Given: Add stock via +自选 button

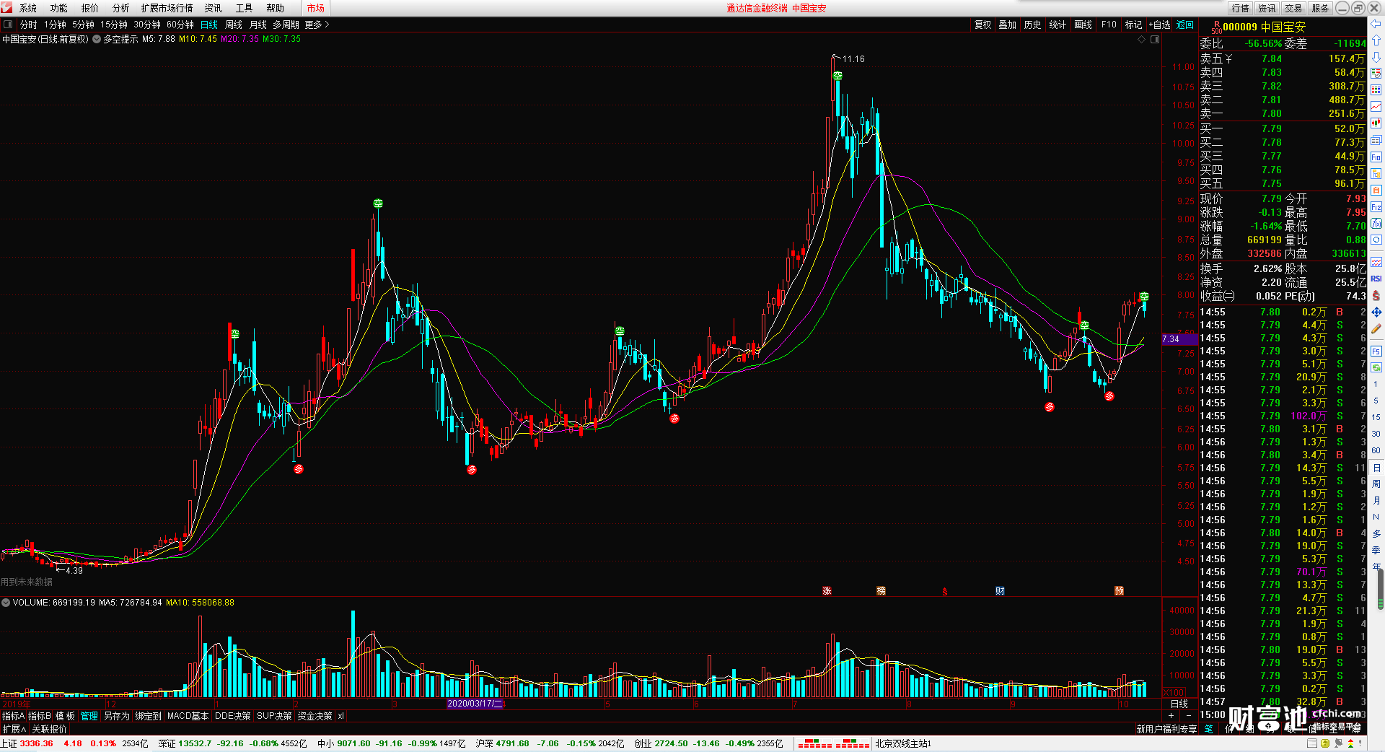Looking at the screenshot, I should pyautogui.click(x=1160, y=25).
